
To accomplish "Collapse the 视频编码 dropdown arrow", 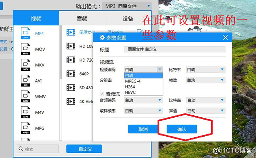I will tap(160, 70).
